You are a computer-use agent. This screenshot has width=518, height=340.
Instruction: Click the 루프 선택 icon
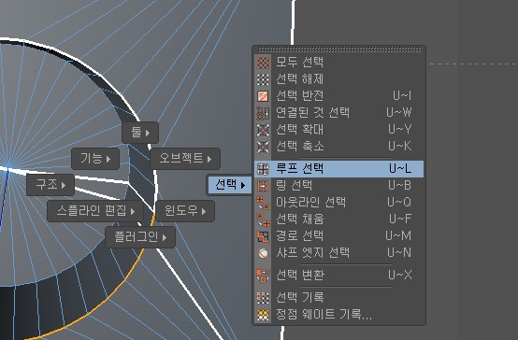pyautogui.click(x=263, y=169)
